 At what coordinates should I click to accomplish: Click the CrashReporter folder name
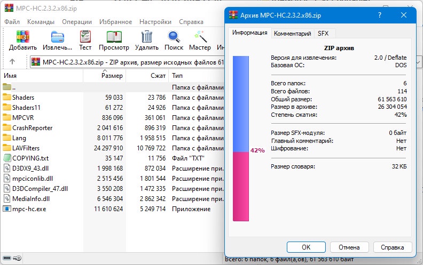[x=33, y=127]
